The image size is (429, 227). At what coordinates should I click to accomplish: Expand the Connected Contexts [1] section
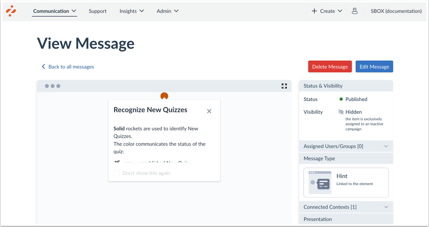(x=346, y=207)
